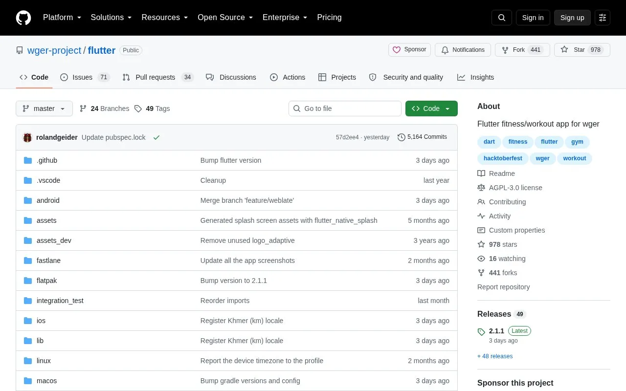Open the Open Source header menu
The width and height of the screenshot is (626, 391).
click(x=225, y=18)
